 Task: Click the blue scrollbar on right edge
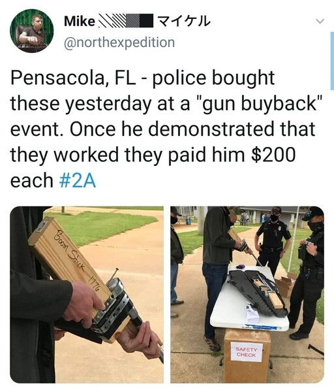(x=332, y=61)
